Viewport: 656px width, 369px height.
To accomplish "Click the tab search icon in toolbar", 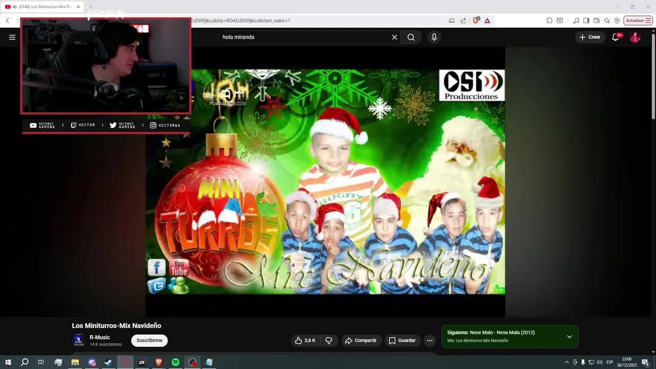I will (560, 20).
